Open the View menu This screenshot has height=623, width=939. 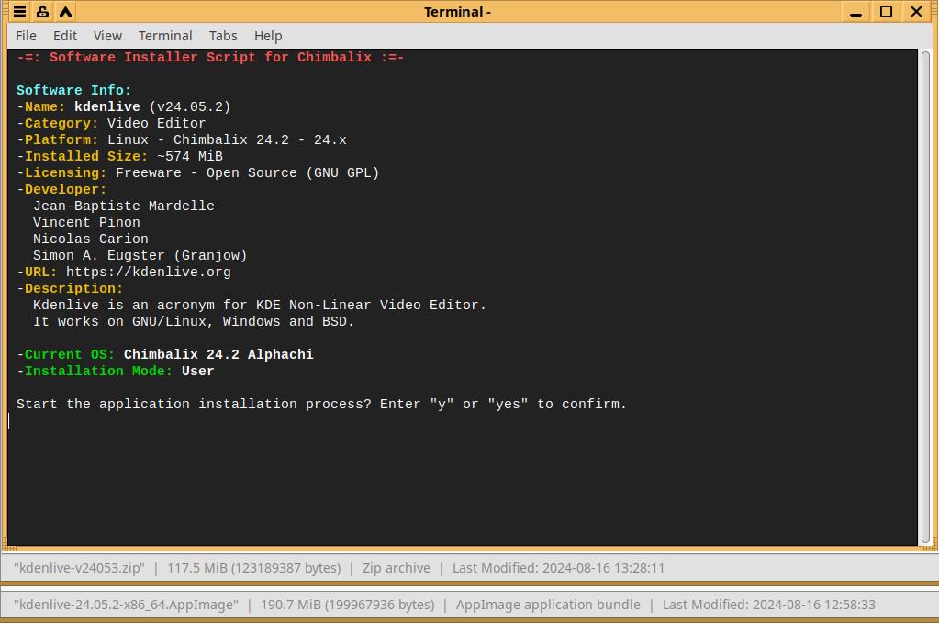(x=107, y=36)
